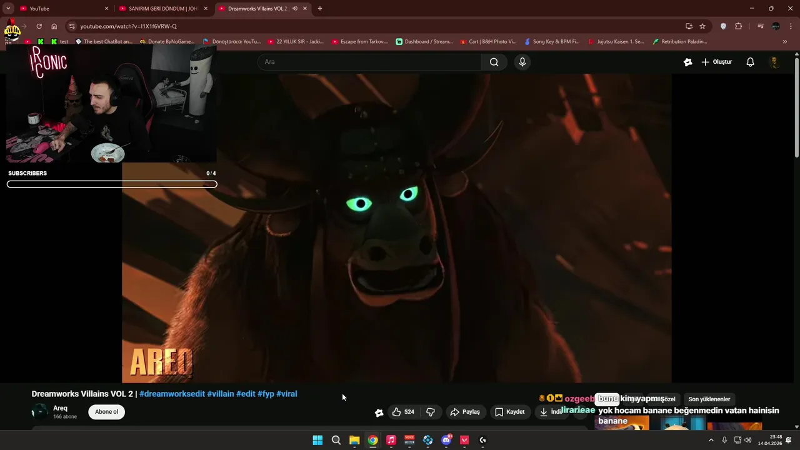The image size is (800, 450).
Task: Dislike the video with thumbs down
Action: [x=431, y=412]
